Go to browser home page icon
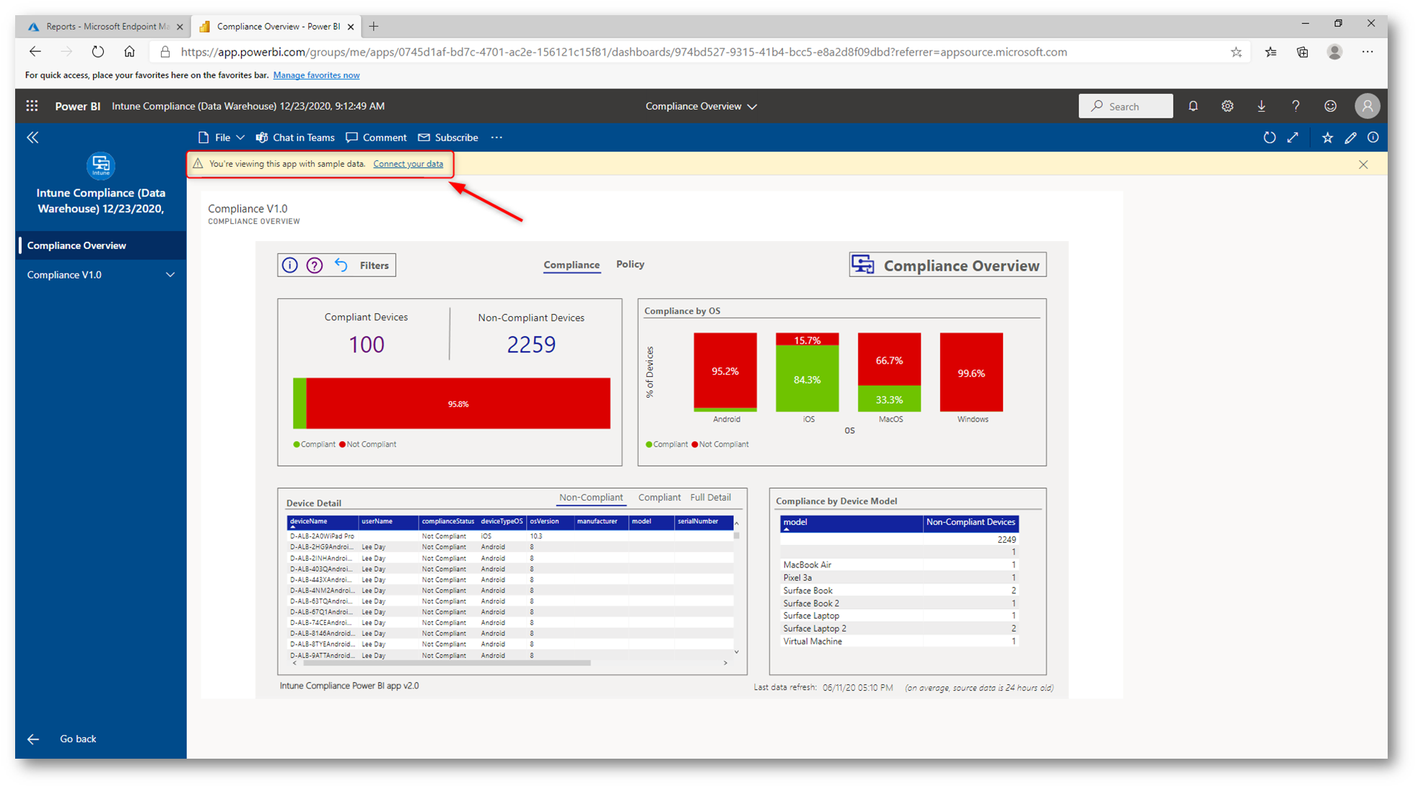 [129, 52]
